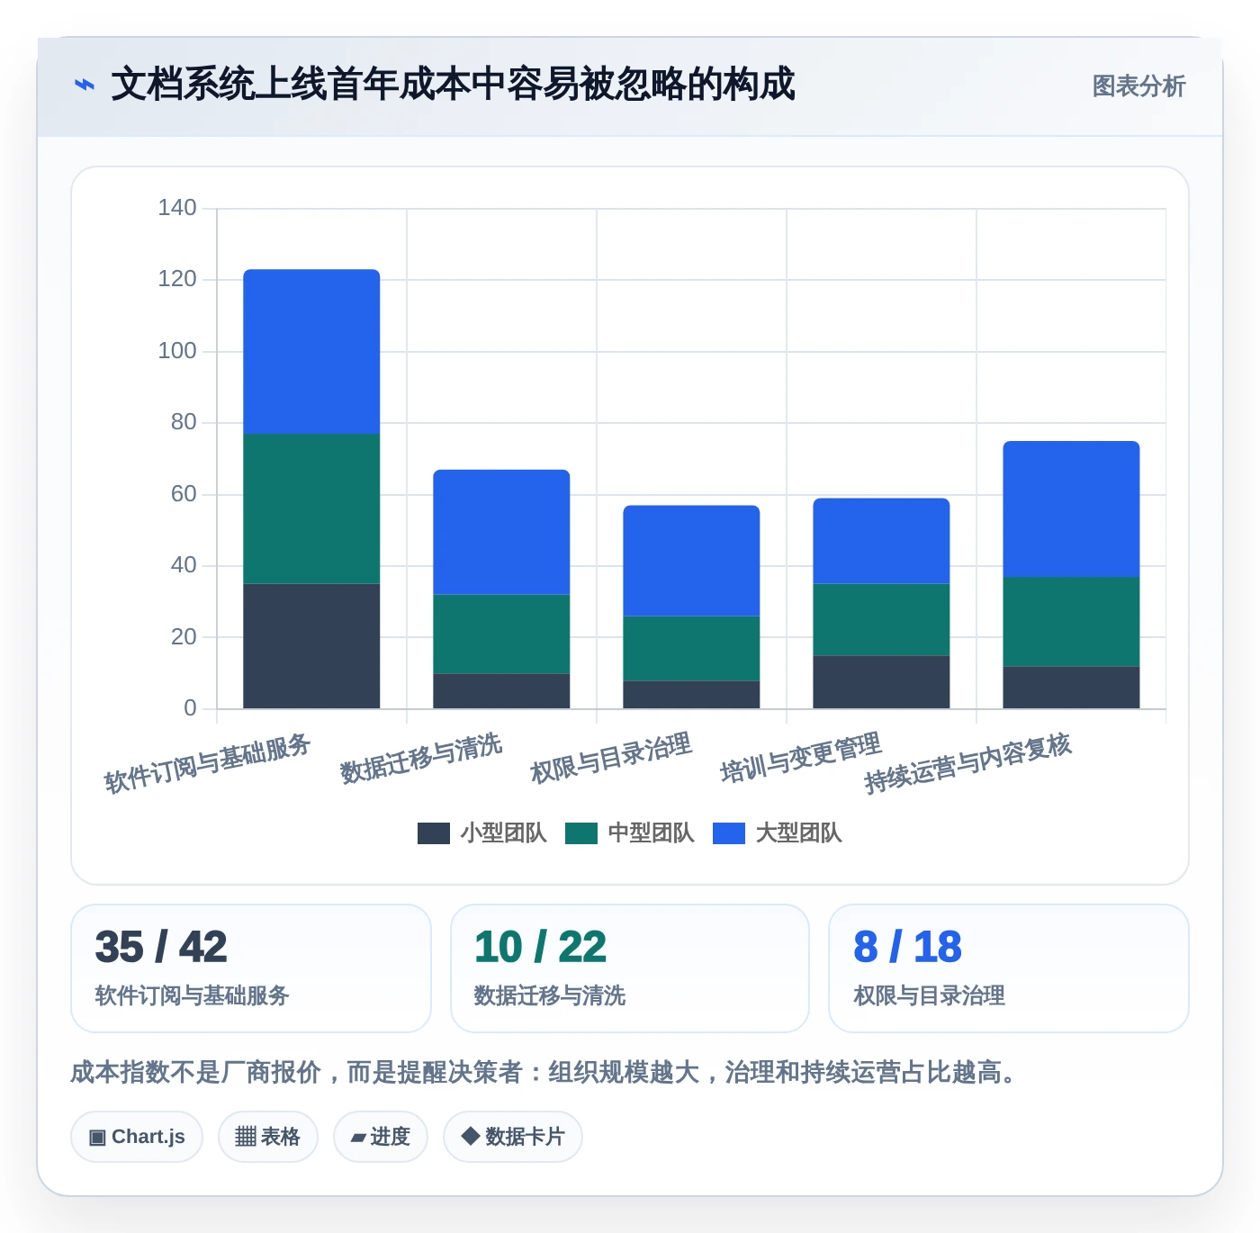This screenshot has height=1233, width=1260.
Task: Click the blue segment of 数据迁移与清洗 bar
Action: 501,532
